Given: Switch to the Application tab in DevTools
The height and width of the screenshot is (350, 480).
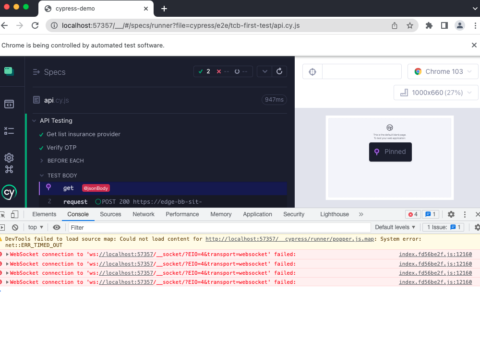Looking at the screenshot, I should [257, 214].
